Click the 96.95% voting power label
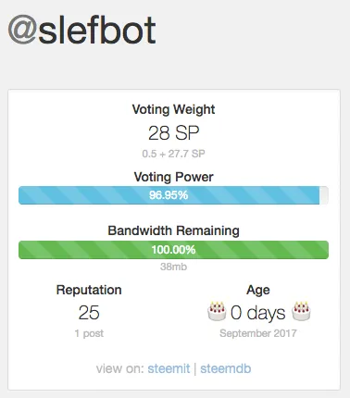 [169, 195]
